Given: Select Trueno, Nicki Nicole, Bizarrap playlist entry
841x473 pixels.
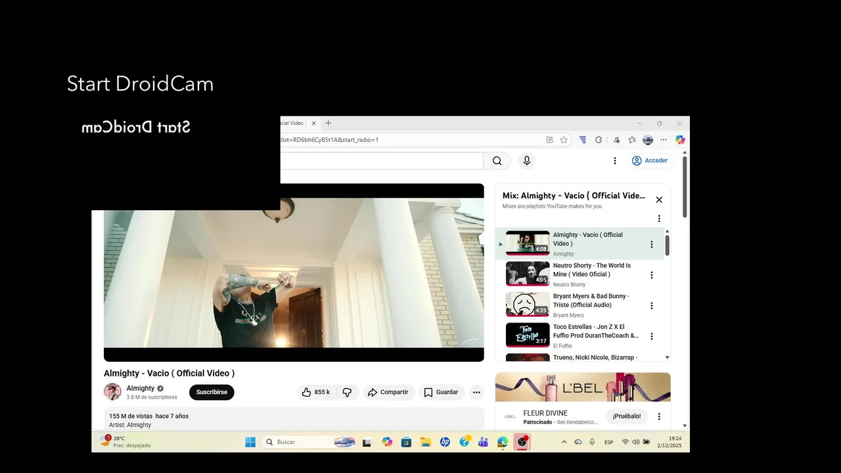Looking at the screenshot, I should click(x=581, y=357).
